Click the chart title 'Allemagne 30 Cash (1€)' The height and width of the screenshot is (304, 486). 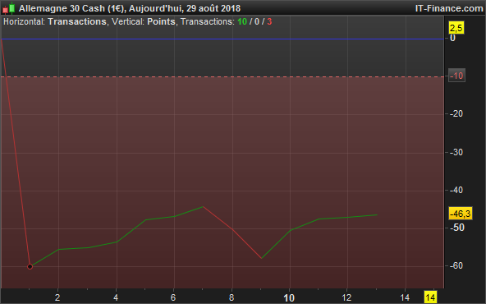pyautogui.click(x=72, y=8)
